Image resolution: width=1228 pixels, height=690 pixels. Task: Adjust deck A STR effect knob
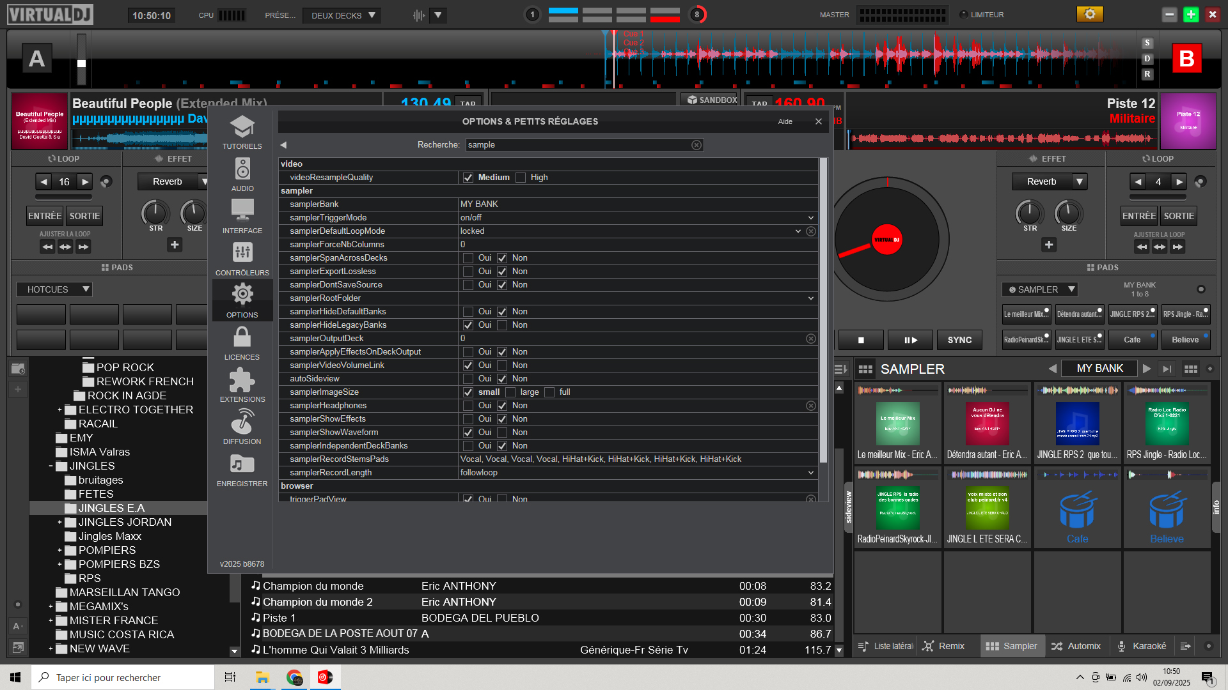point(155,212)
